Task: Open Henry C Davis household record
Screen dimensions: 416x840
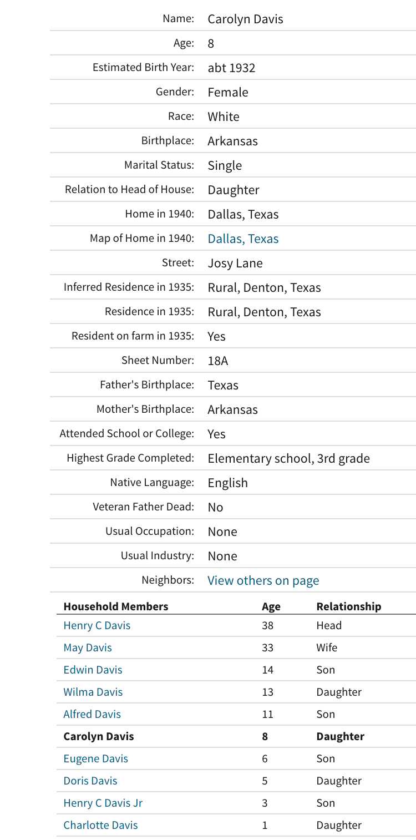Action: (97, 625)
